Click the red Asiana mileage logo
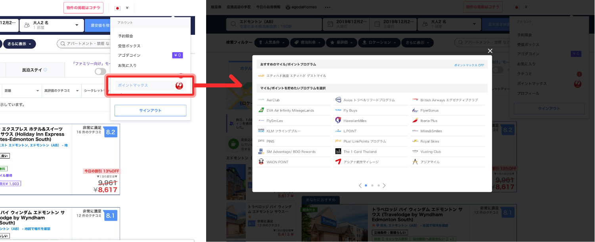Image resolution: width=595 pixels, height=242 pixels. [338, 162]
